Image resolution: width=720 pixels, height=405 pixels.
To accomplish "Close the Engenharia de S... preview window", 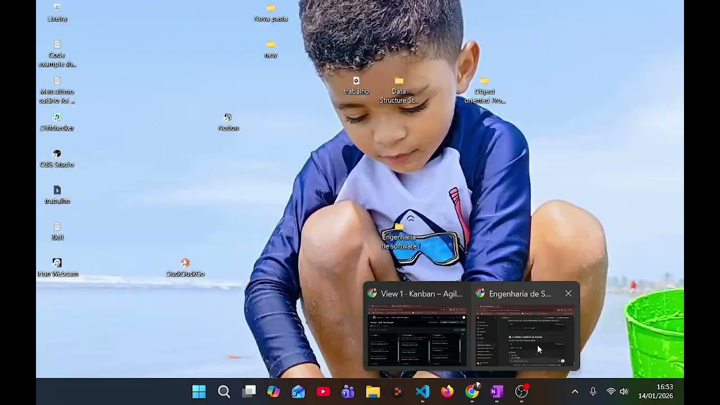I will [568, 294].
